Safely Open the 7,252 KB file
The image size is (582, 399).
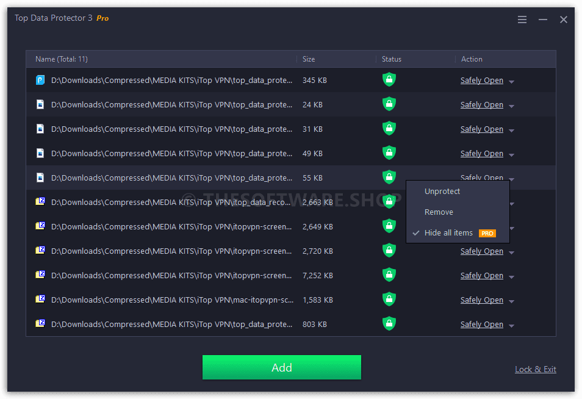click(482, 276)
